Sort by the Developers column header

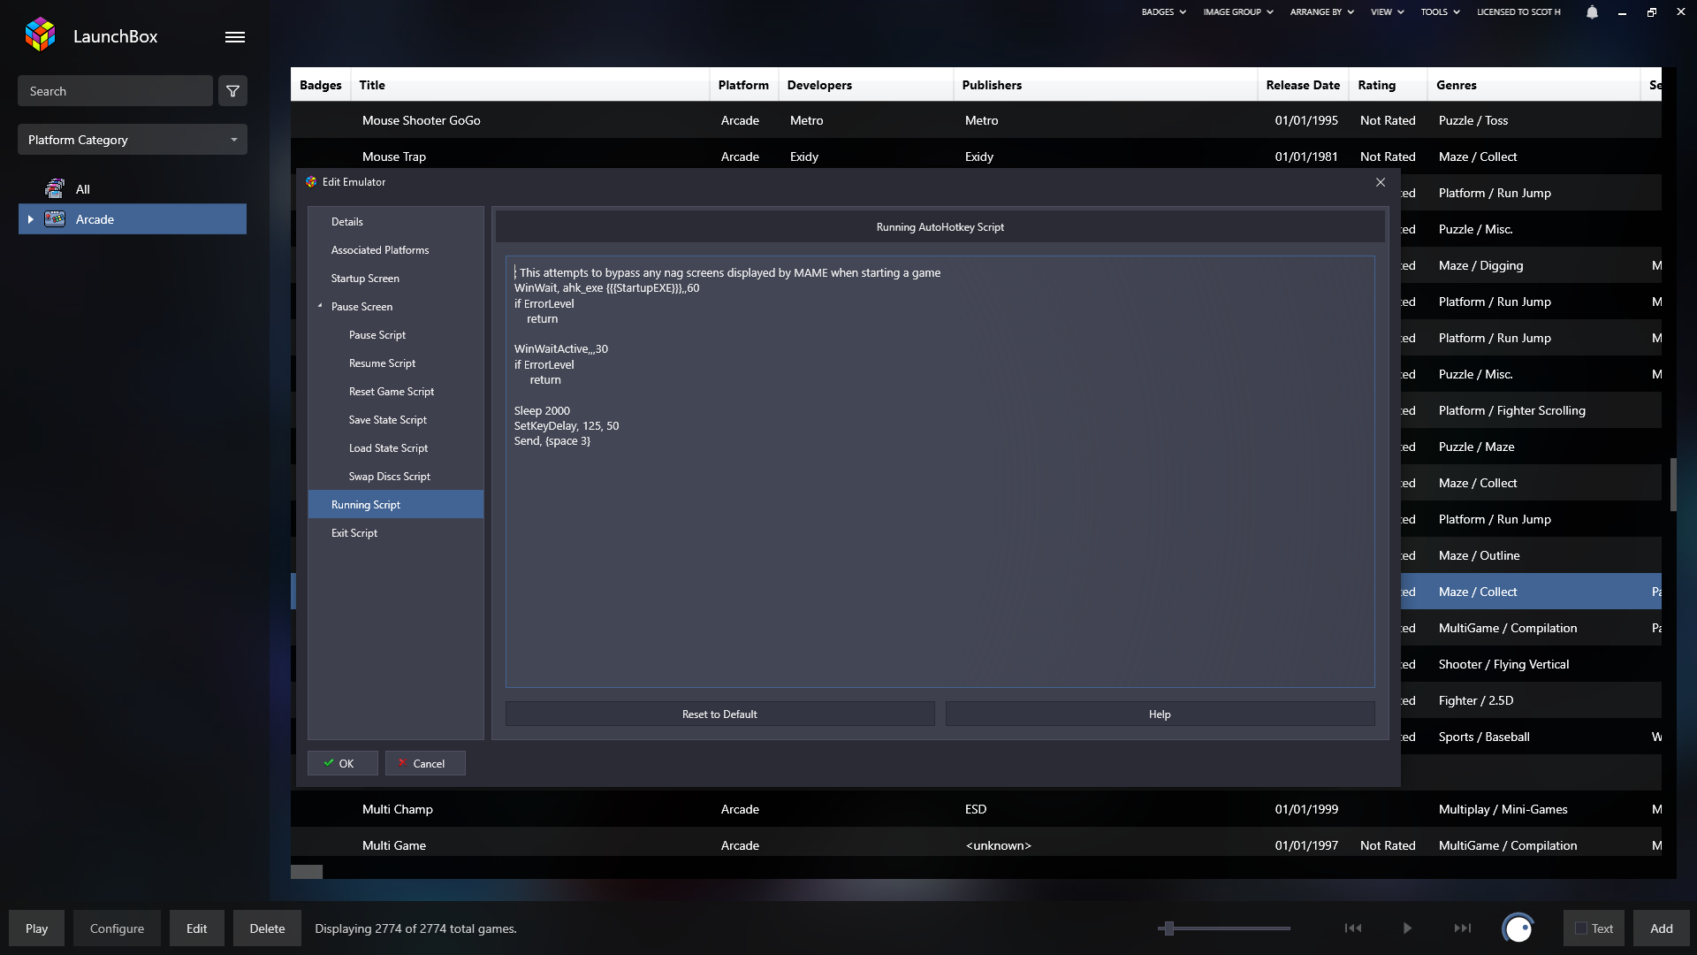tap(865, 85)
